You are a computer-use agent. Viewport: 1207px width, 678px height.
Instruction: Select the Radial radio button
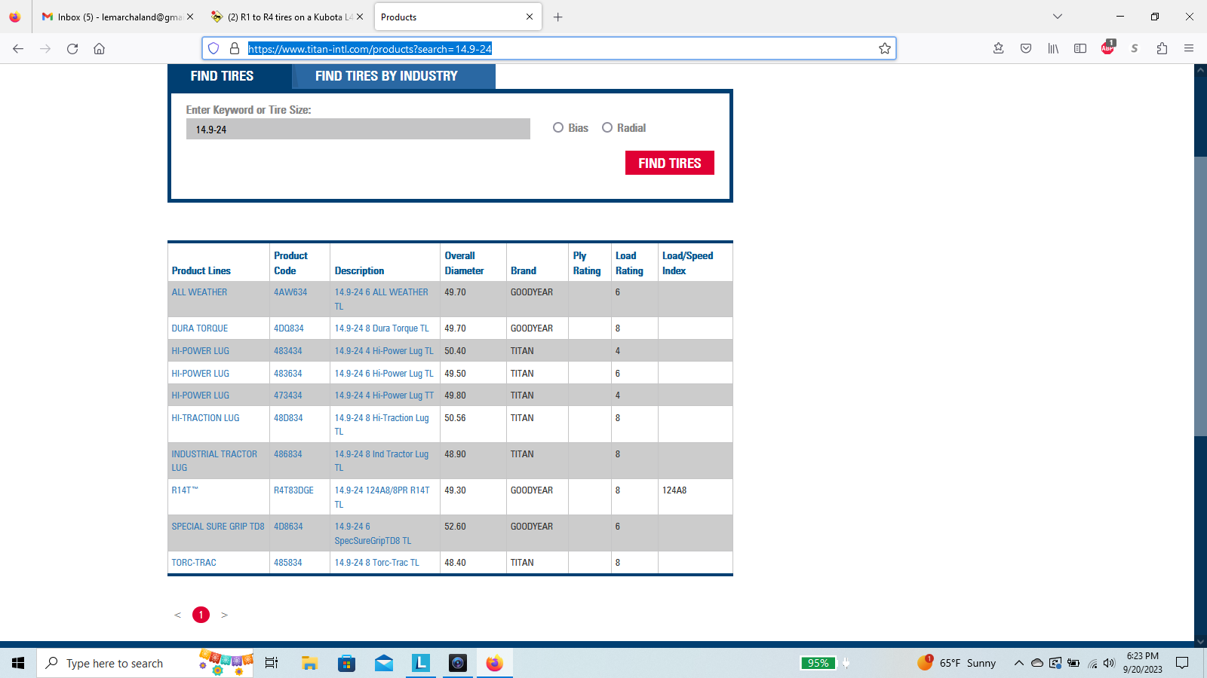(607, 127)
